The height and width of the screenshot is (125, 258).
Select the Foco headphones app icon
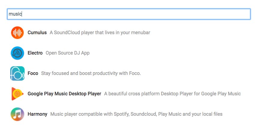coord(17,73)
